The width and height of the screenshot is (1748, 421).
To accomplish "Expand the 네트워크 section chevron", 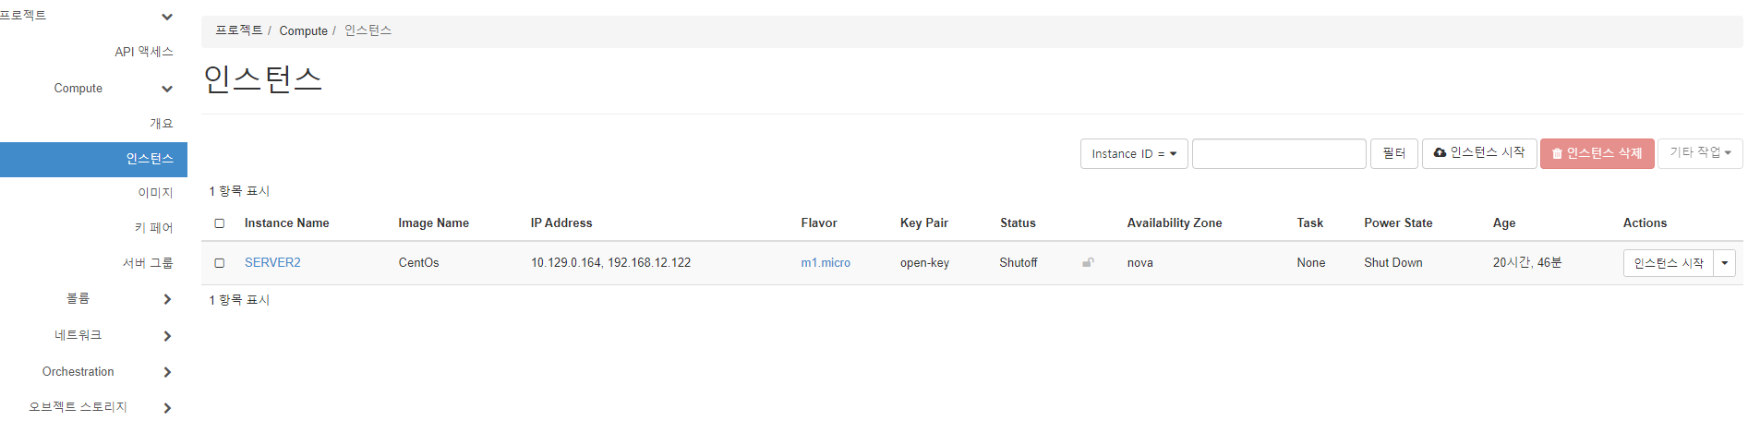I will [x=167, y=336].
